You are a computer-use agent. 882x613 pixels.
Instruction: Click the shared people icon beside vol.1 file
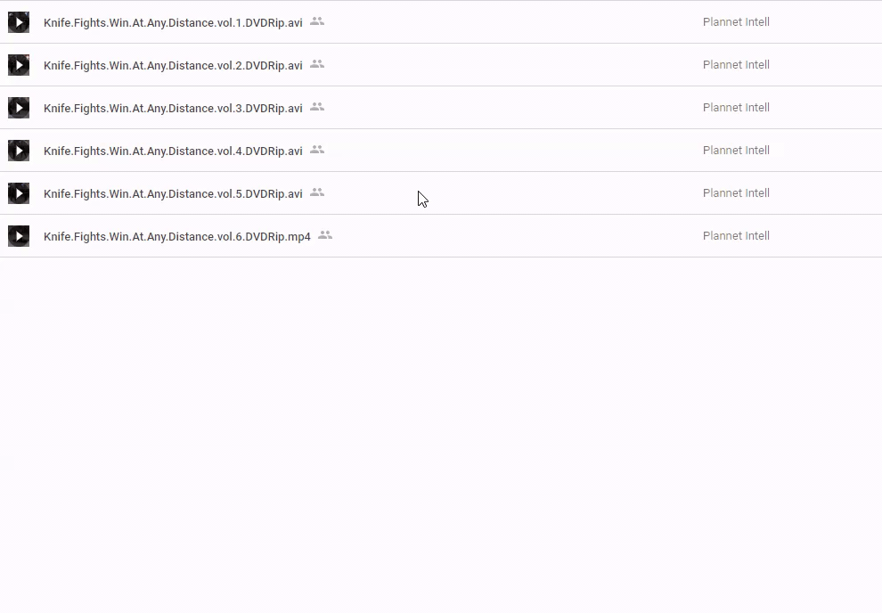coord(317,21)
